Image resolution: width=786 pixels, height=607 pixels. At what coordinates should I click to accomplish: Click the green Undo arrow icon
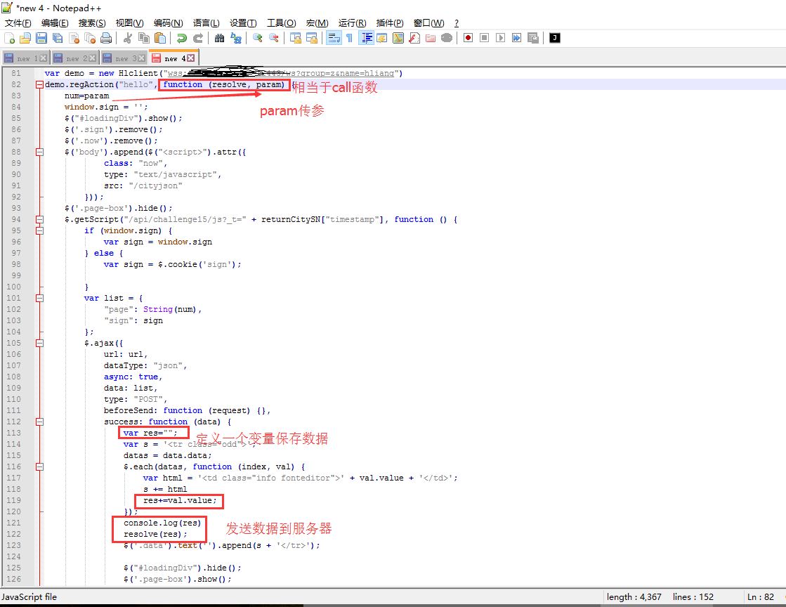pos(181,38)
